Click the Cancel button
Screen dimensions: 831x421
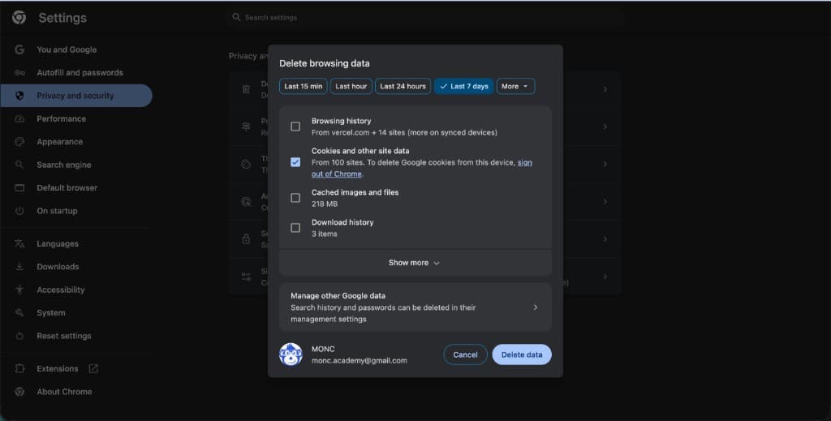click(x=465, y=354)
